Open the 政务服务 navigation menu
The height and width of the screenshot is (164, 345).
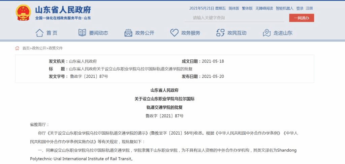191,33
